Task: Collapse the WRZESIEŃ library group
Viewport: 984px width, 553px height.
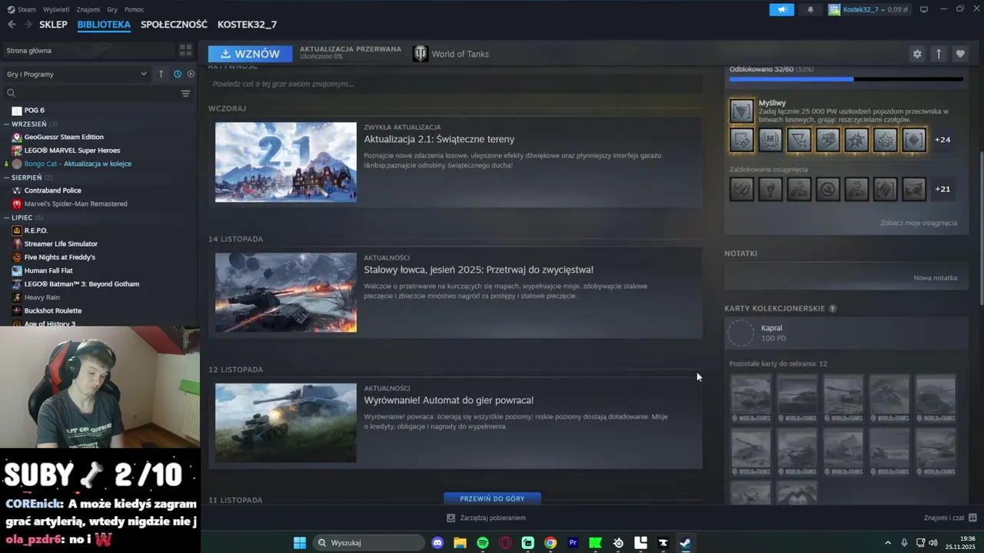Action: (x=7, y=124)
